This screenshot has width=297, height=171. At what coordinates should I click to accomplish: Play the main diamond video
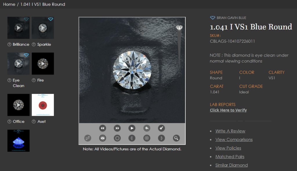click(x=132, y=128)
